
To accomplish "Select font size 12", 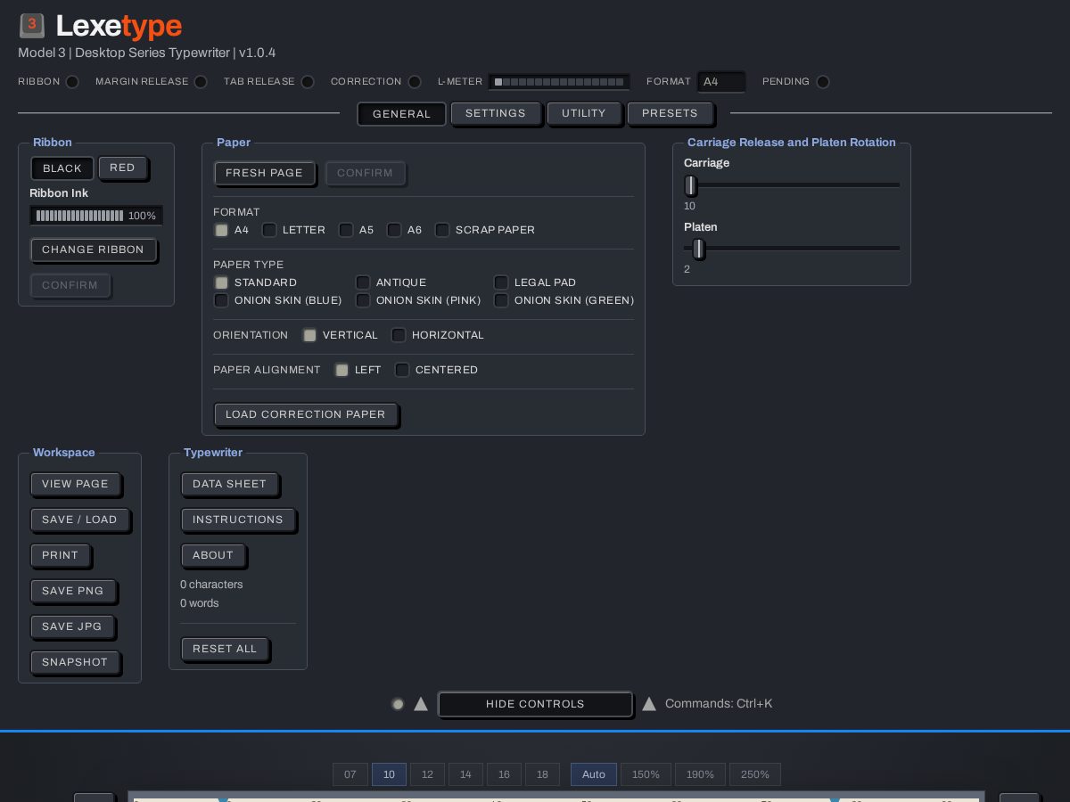I will pos(427,774).
